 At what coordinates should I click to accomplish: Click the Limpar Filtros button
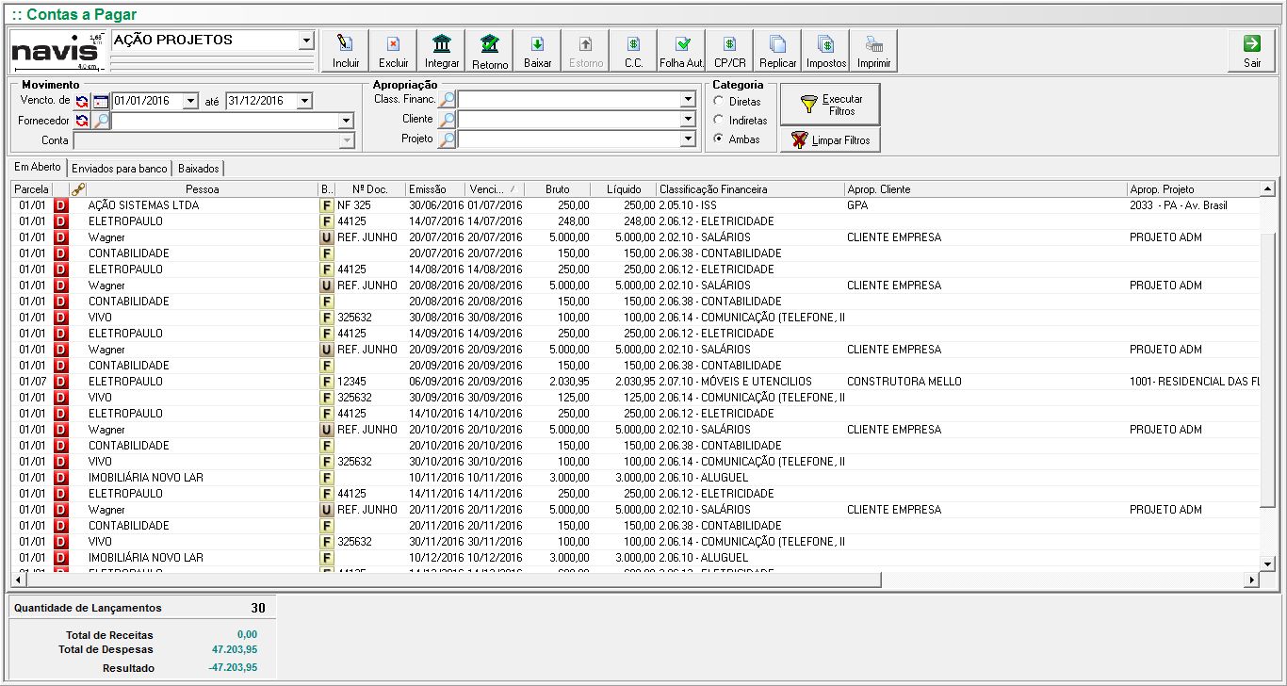830,139
